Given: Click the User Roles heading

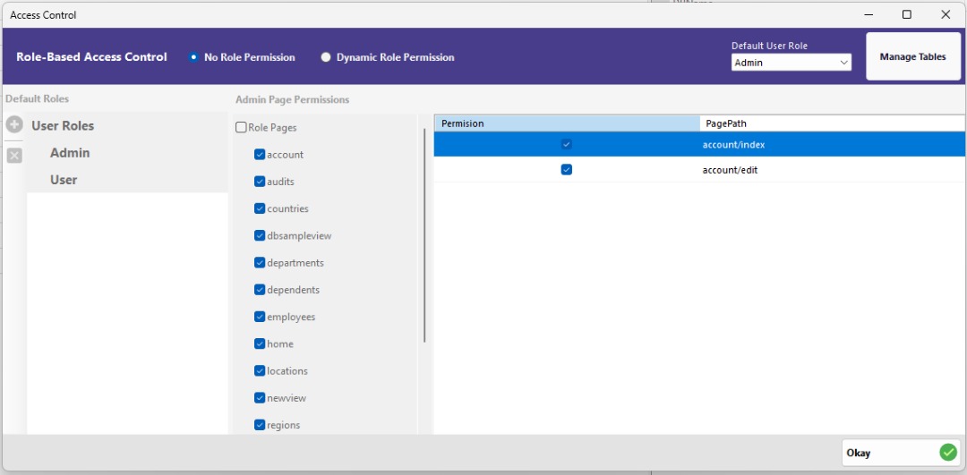Looking at the screenshot, I should 63,125.
